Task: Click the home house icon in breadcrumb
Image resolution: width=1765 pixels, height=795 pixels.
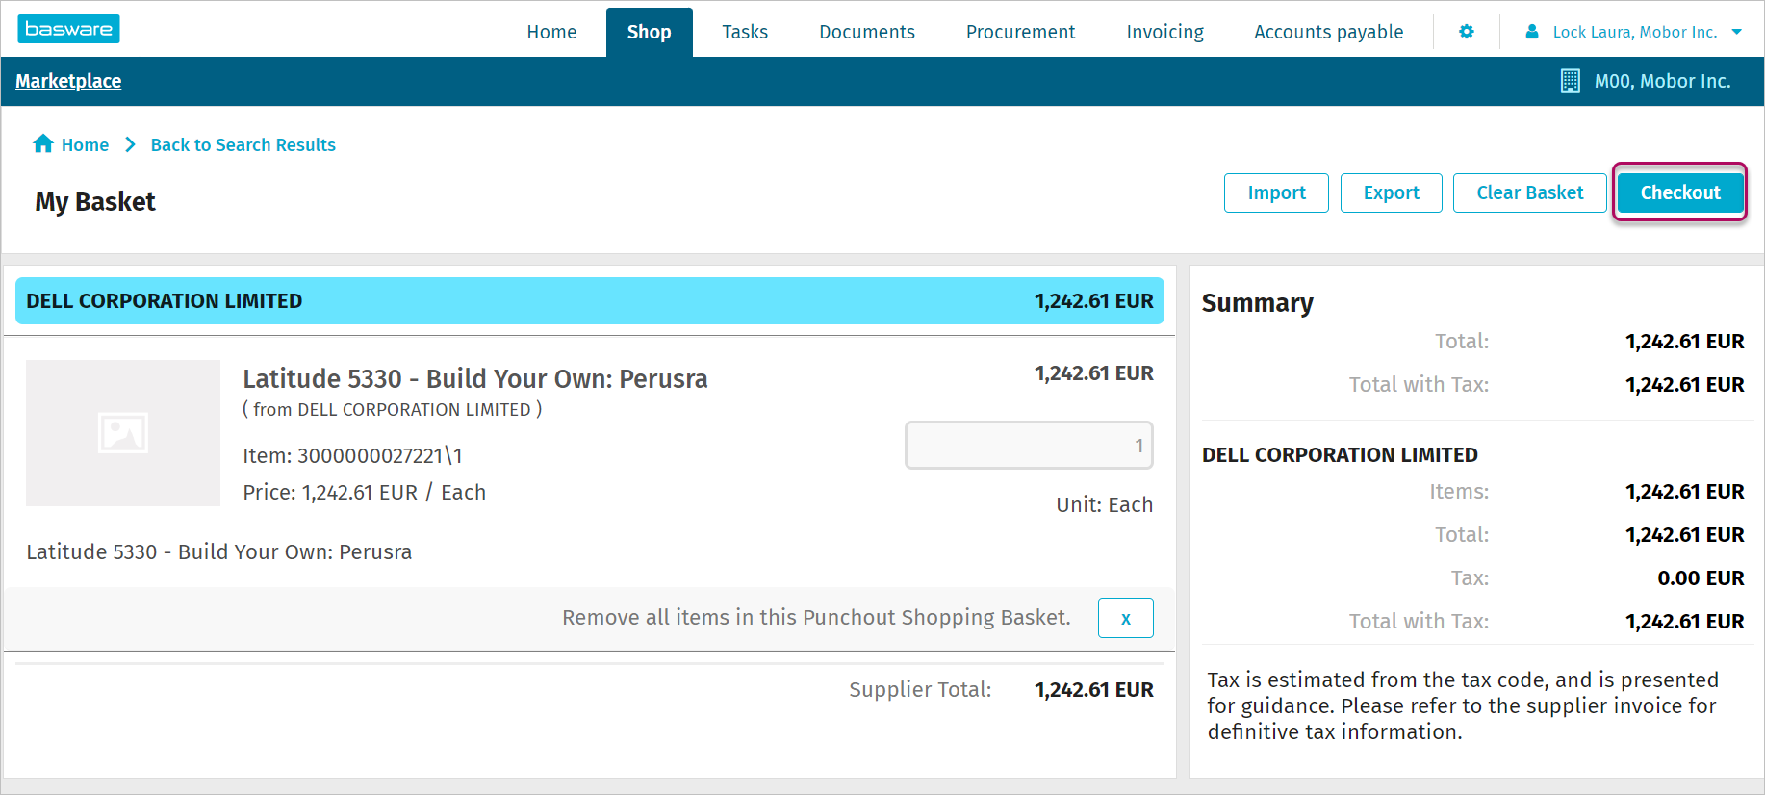Action: point(43,143)
